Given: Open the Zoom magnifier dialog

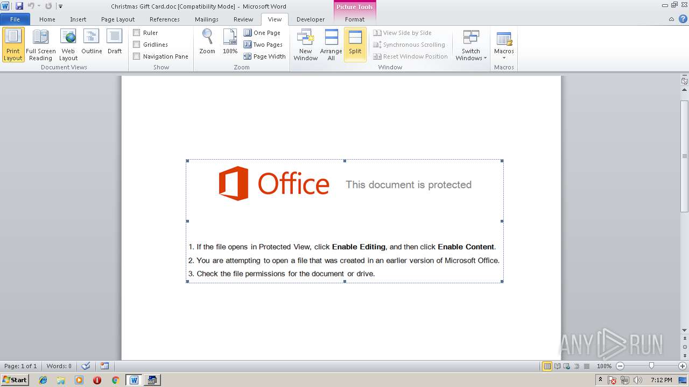Looking at the screenshot, I should coord(207,42).
